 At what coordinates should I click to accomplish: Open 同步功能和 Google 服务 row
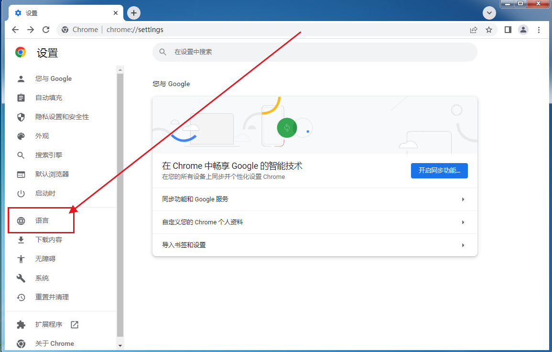click(315, 199)
